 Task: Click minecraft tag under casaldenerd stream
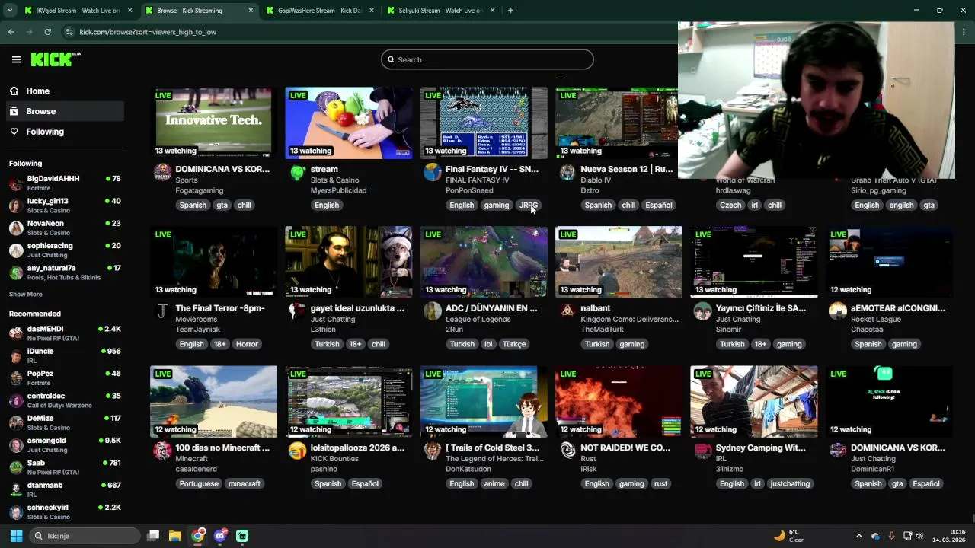pos(245,483)
